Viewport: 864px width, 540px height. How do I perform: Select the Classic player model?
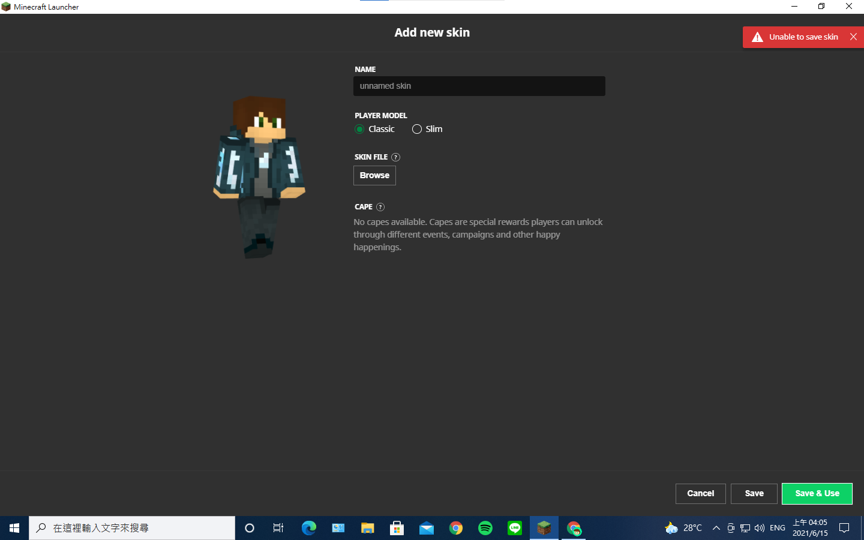374,129
